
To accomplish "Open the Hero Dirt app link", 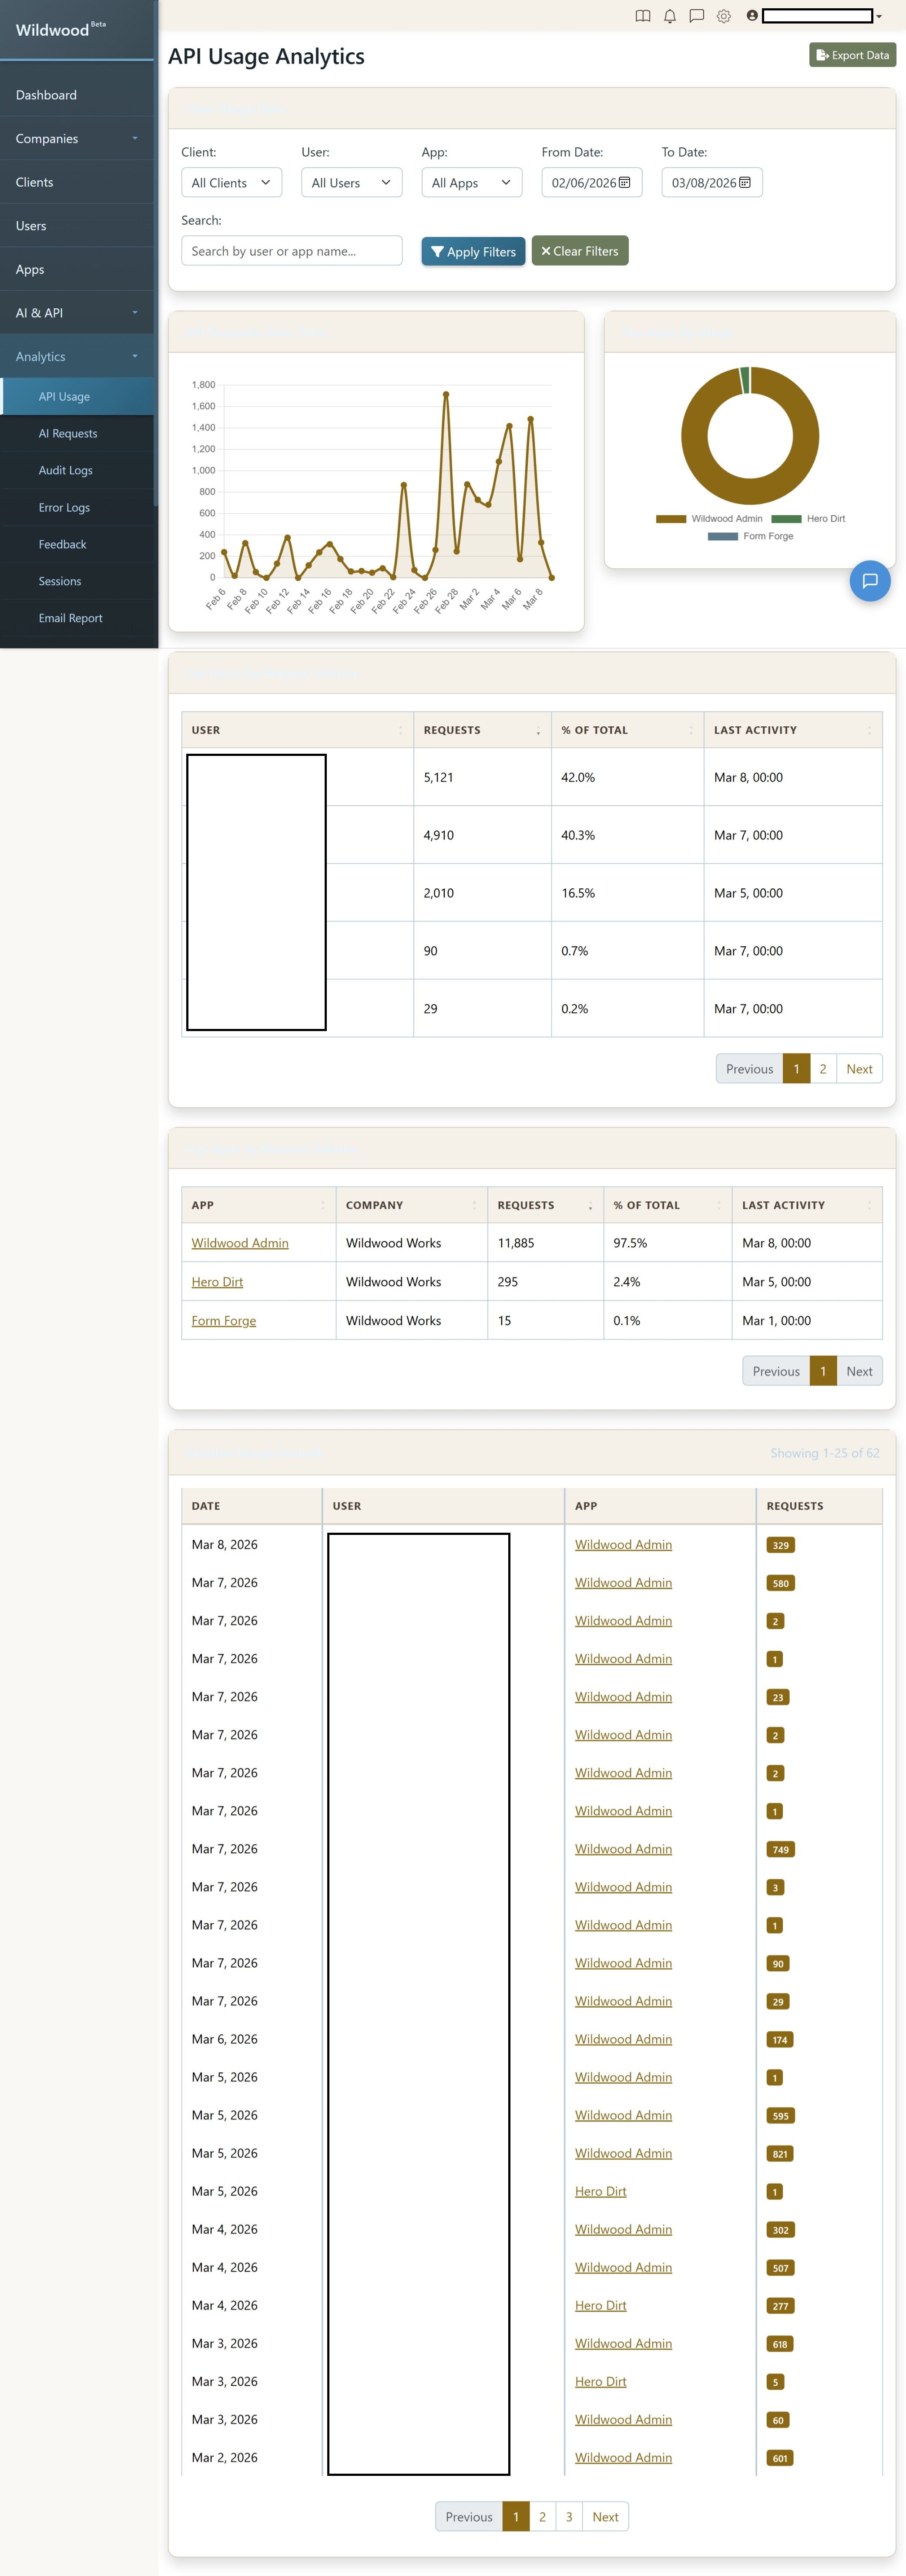I will point(217,1281).
